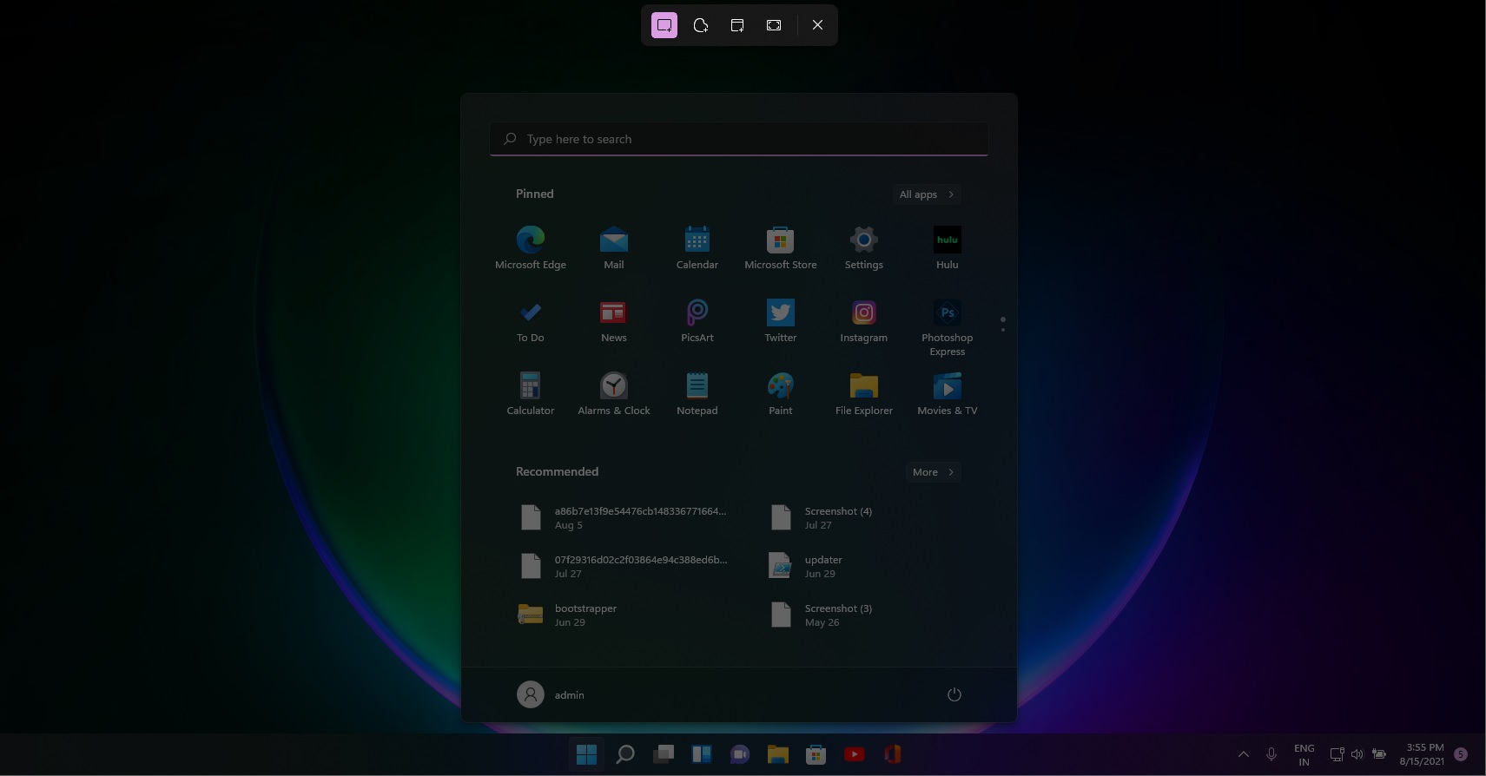Image resolution: width=1486 pixels, height=776 pixels.
Task: Launch the Mail app
Action: pyautogui.click(x=614, y=248)
